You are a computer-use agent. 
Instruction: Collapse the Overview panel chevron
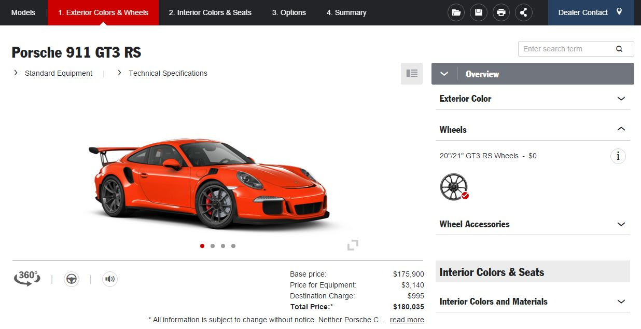[444, 74]
